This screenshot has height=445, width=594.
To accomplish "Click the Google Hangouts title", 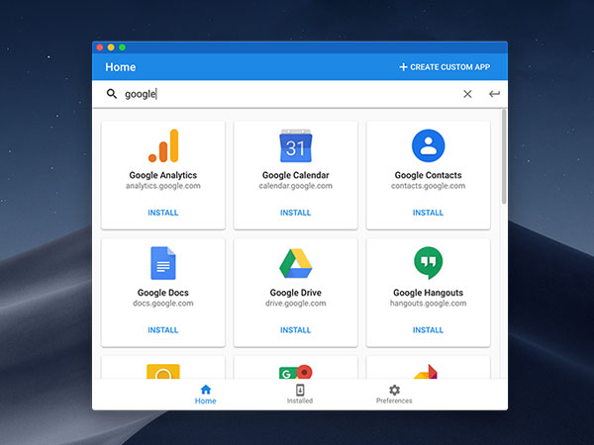I will (428, 293).
